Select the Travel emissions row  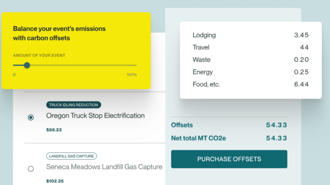(x=250, y=48)
